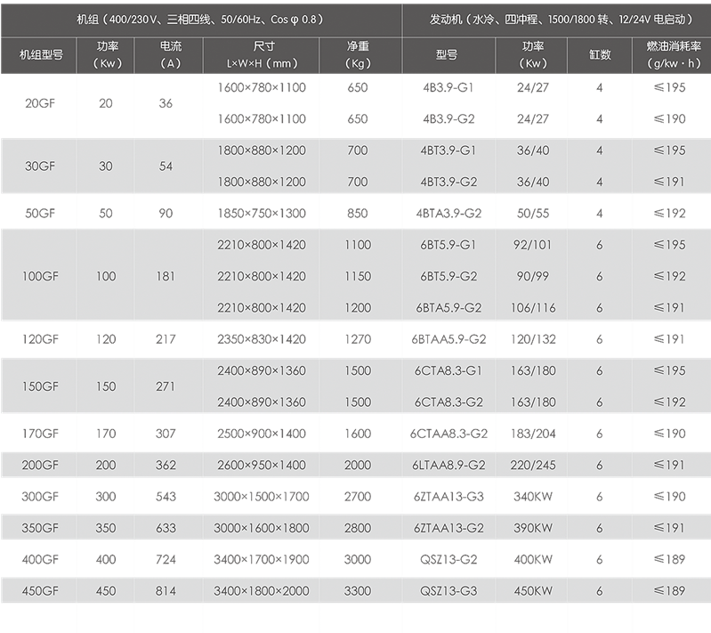Click the dimension 2500×900×1400

[262, 434]
